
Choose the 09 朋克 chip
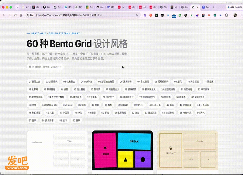point(178,82)
